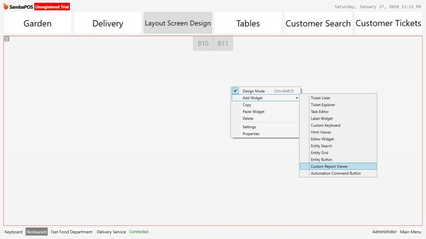
Task: Switch to the Garden tab
Action: point(37,23)
